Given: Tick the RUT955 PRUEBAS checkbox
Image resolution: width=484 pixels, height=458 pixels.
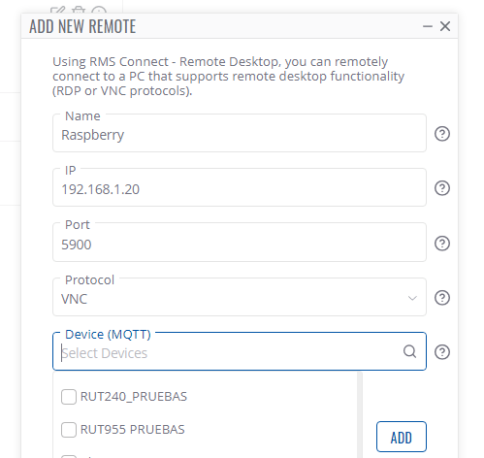Looking at the screenshot, I should coord(69,430).
